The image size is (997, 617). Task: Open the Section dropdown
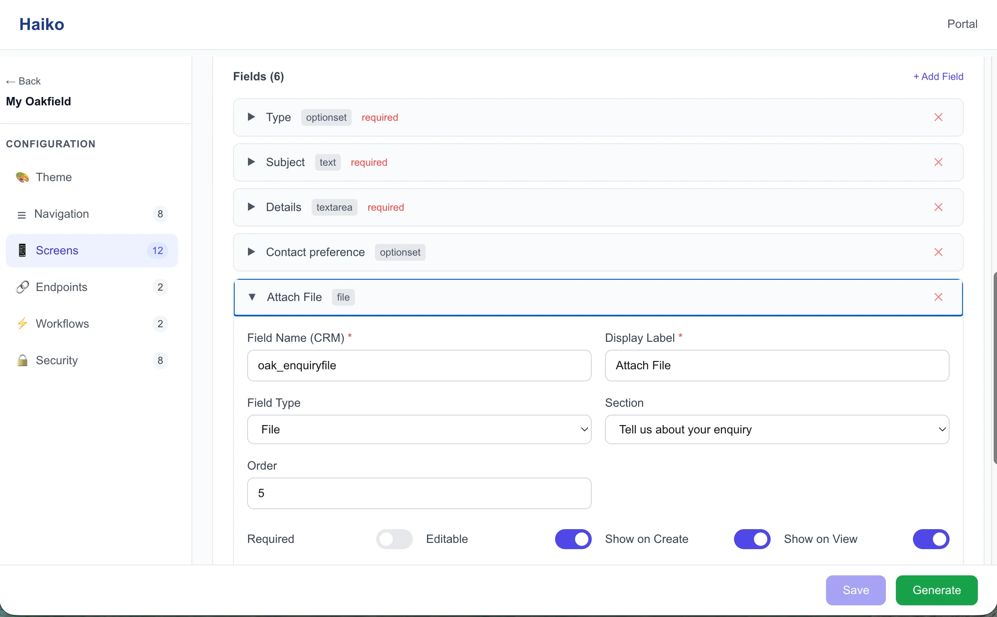(x=776, y=429)
